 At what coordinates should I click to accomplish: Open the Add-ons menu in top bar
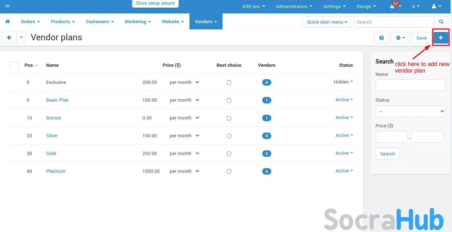[x=253, y=7]
